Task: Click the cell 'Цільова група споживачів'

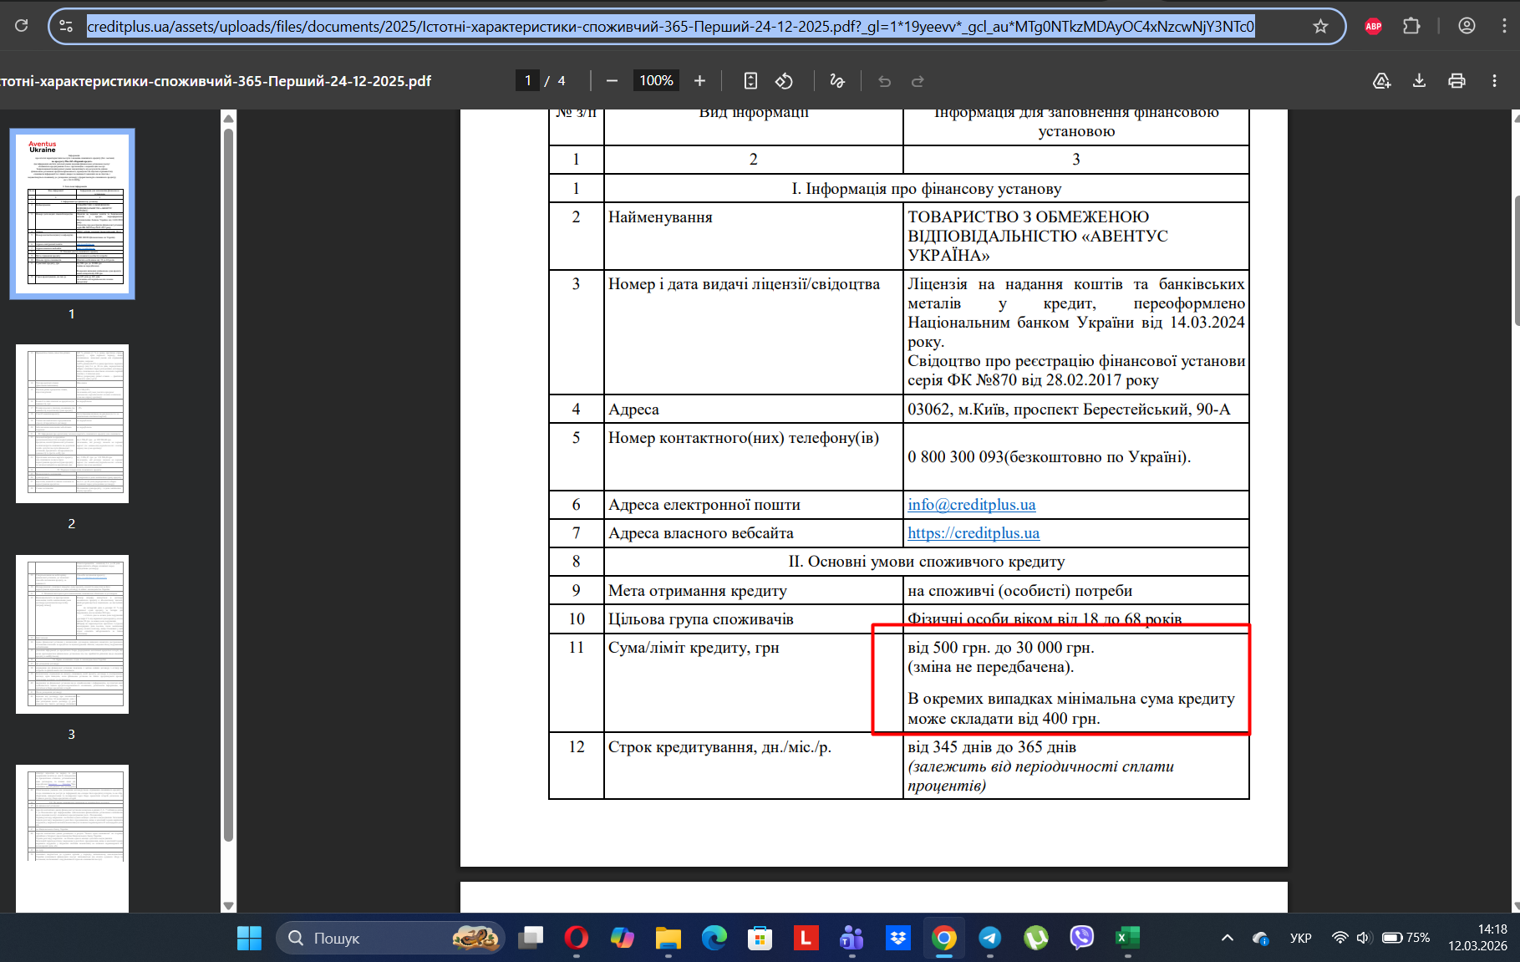Action: (x=753, y=619)
